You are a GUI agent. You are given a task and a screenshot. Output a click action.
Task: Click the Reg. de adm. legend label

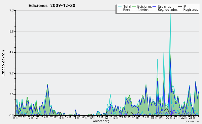point(168,10)
